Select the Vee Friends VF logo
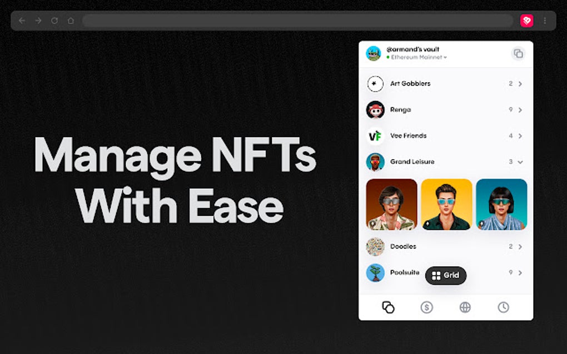The image size is (567, 354). tap(375, 135)
